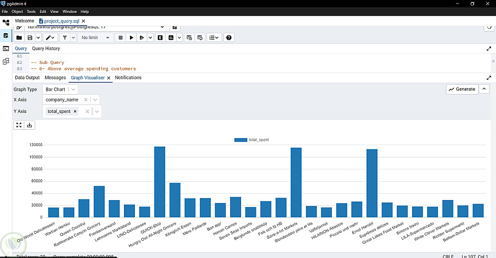
Task: Click the Rollback transaction database icon
Action: click(x=200, y=38)
